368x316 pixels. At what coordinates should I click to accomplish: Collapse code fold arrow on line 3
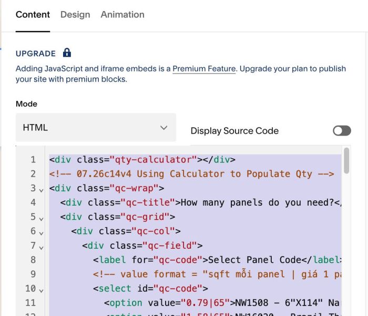[x=41, y=190]
